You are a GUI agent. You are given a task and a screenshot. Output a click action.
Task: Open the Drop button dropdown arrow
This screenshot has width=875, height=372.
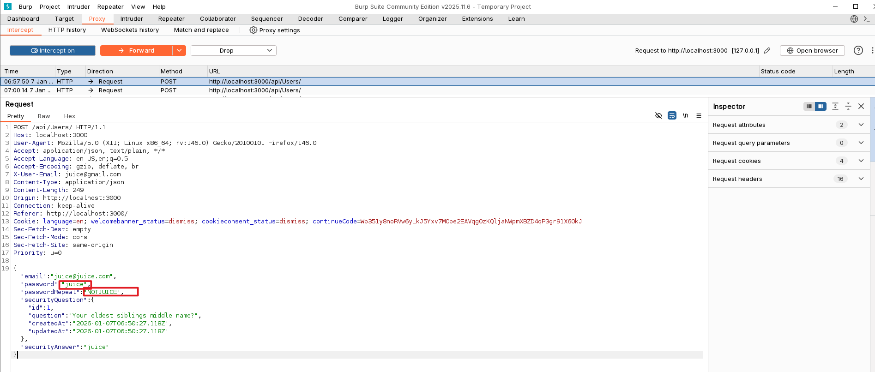point(270,51)
